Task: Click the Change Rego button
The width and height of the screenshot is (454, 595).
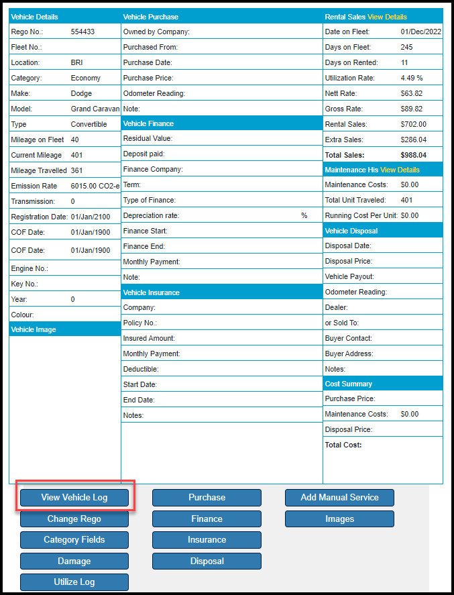Action: 74,519
